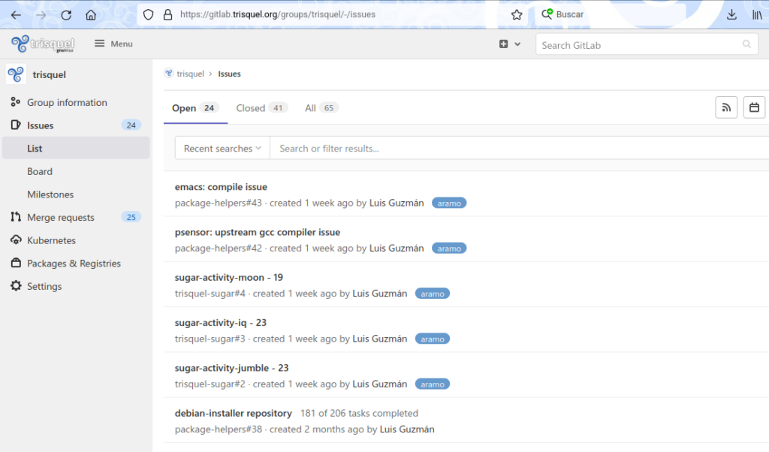Click the search magnifier in Search GitLab
The height and width of the screenshot is (452, 769).
(x=746, y=44)
